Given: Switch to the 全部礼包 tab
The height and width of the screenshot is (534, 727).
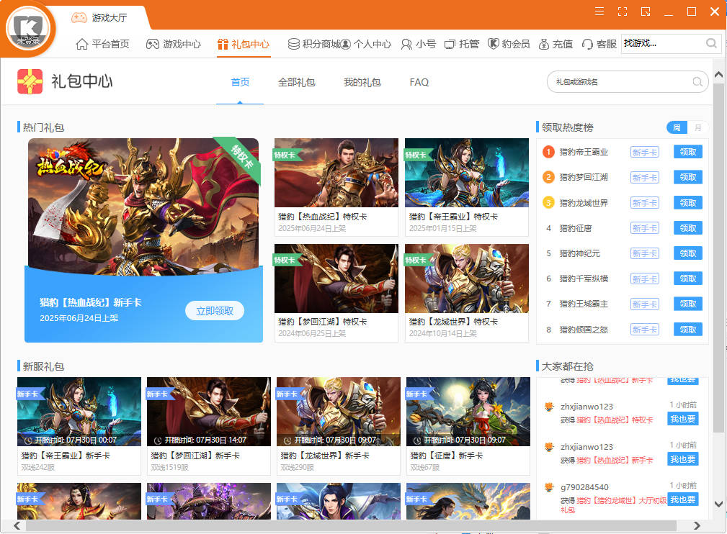Looking at the screenshot, I should pyautogui.click(x=297, y=82).
